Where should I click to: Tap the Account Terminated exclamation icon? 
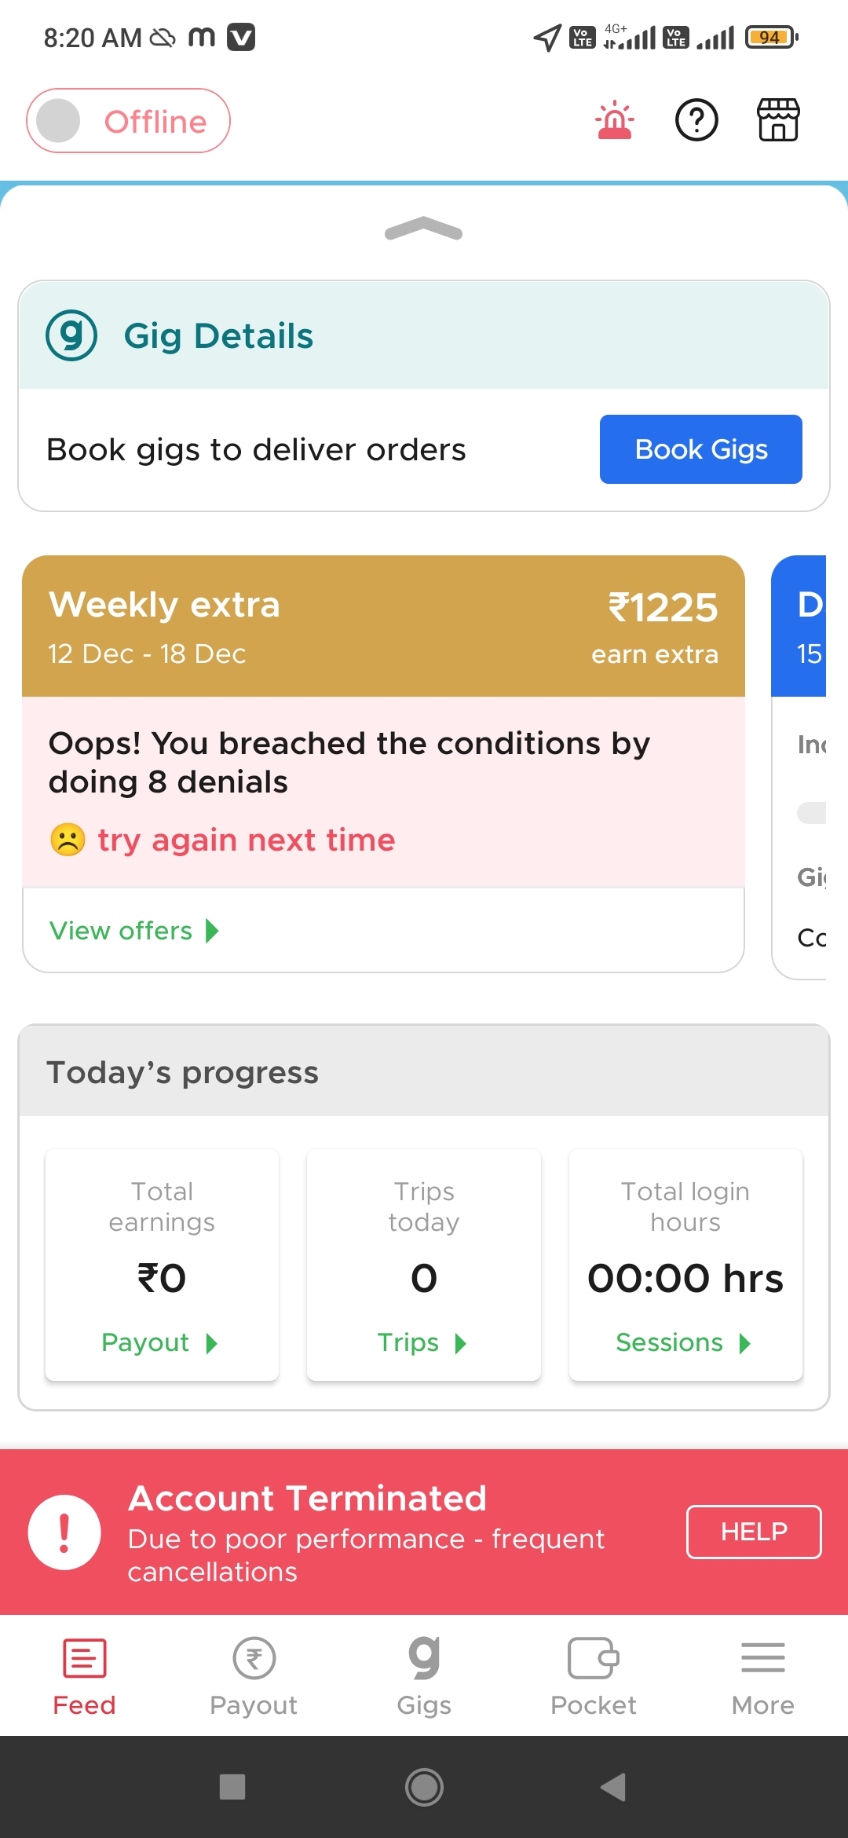[x=64, y=1532]
